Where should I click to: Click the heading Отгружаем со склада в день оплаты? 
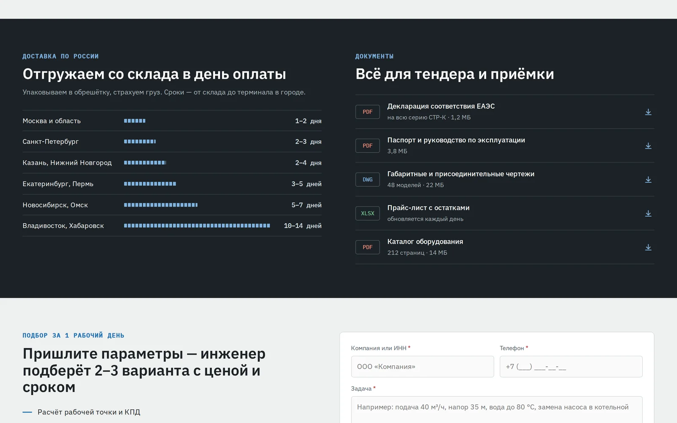(154, 74)
